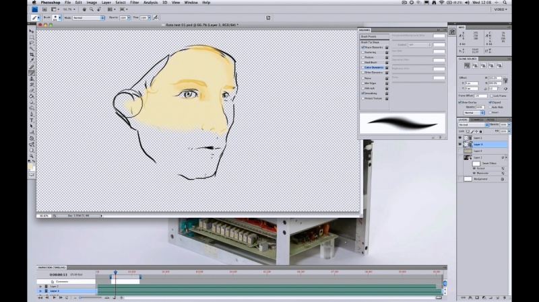Open the Filter menu

point(135,3)
